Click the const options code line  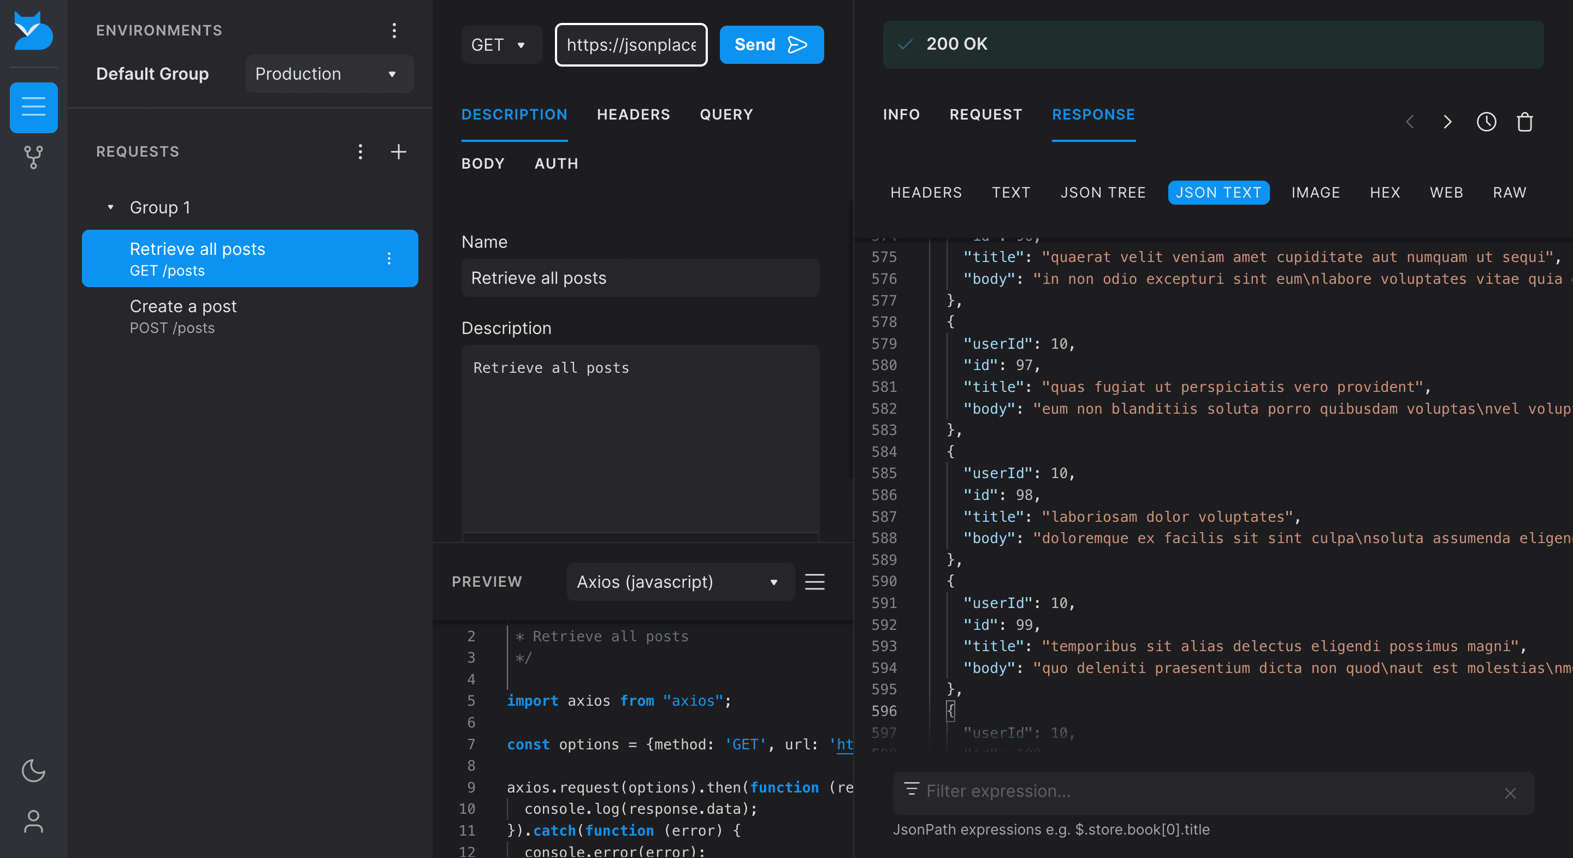pos(679,744)
